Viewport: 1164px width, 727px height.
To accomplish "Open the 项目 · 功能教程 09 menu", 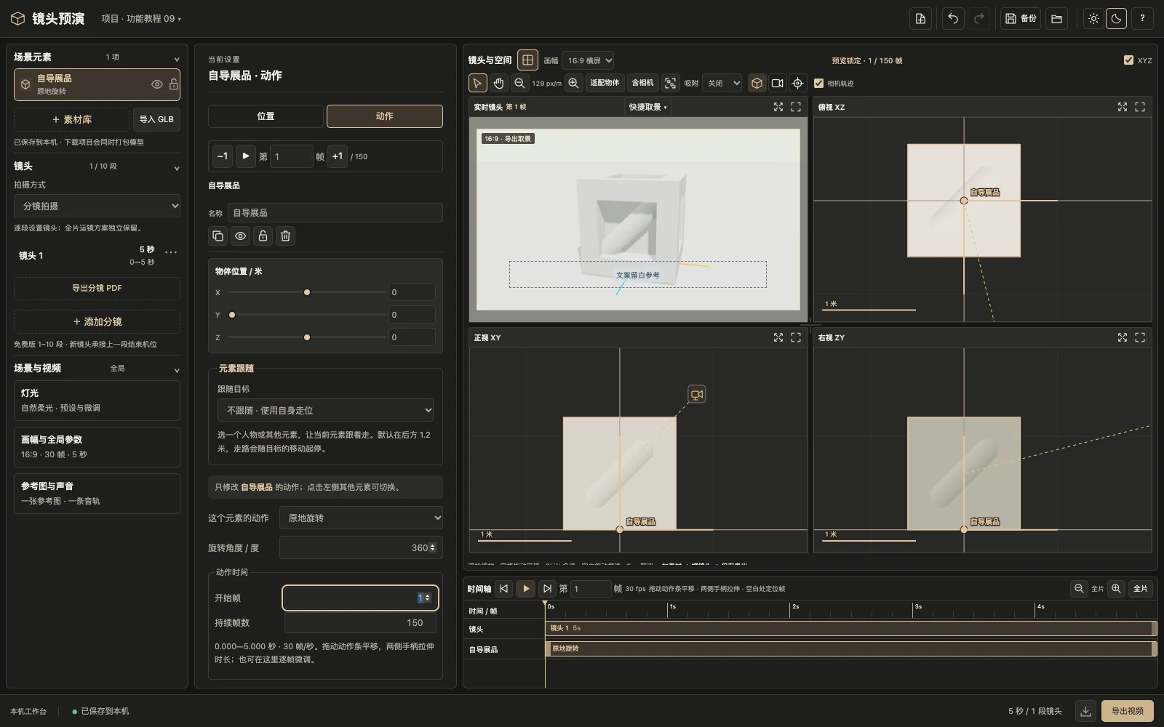I will pos(141,19).
